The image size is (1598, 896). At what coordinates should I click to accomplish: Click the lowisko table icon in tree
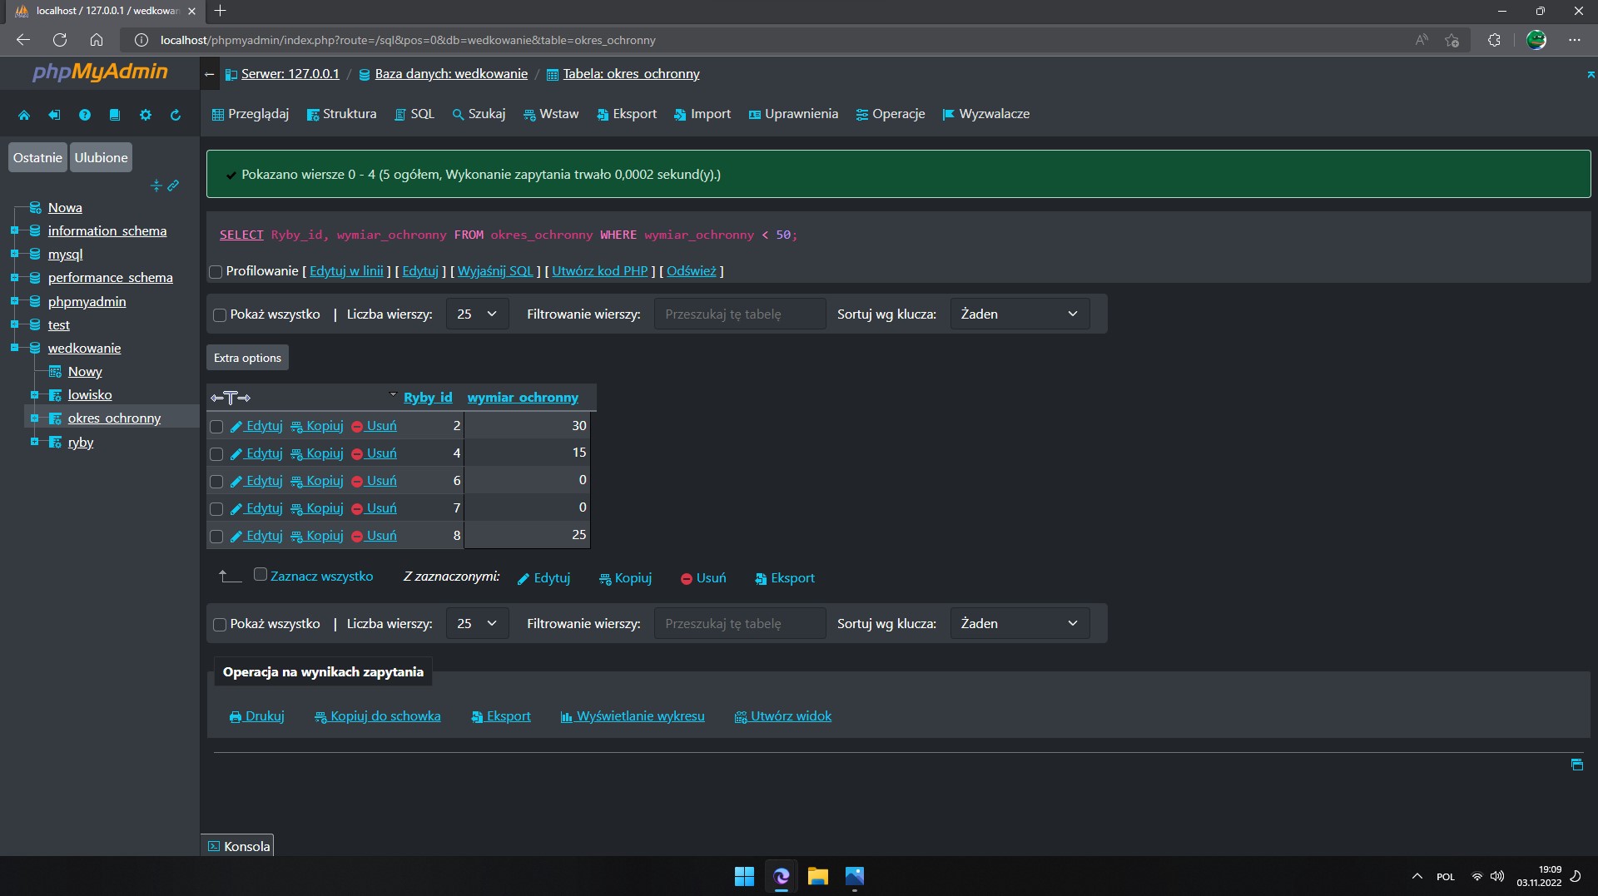coord(56,395)
